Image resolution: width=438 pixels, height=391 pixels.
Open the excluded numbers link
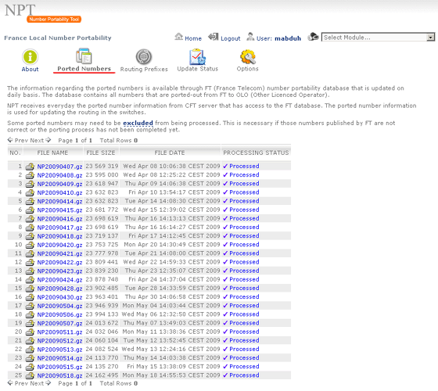[138, 123]
